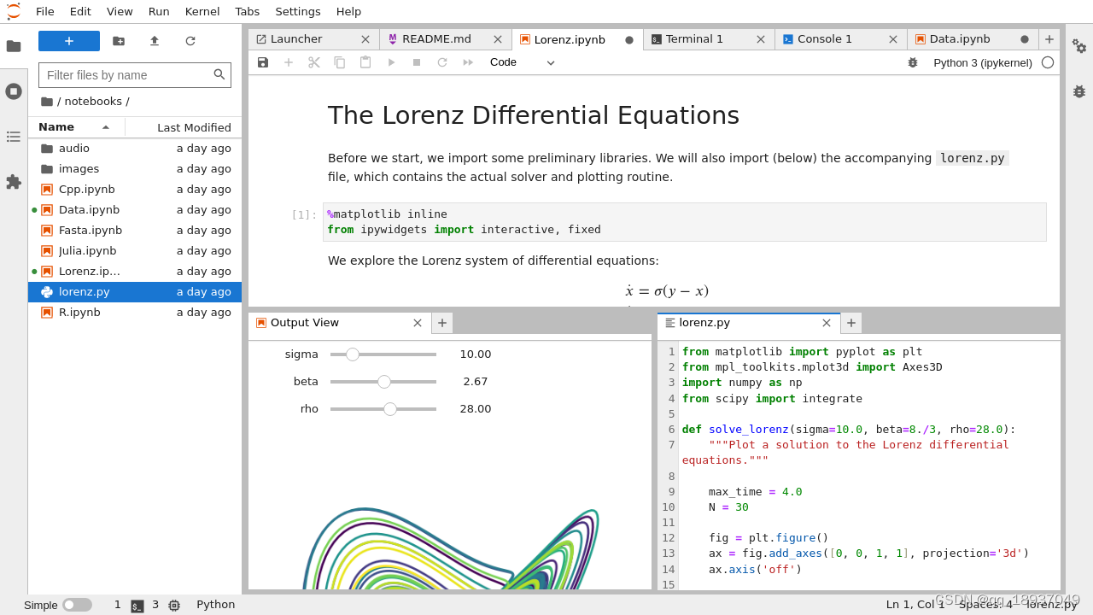Viewport: 1093px width, 615px height.
Task: Click the Python 3 (ipykernel) kernel name
Action: [983, 62]
